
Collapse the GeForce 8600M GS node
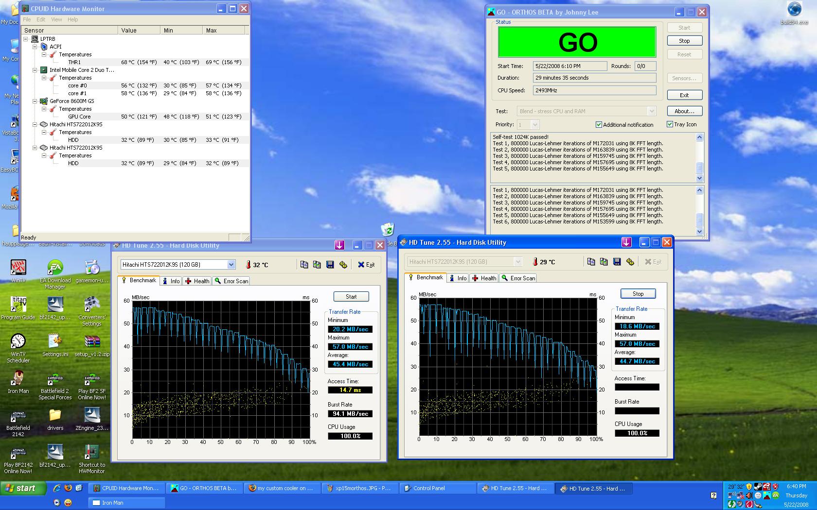point(35,101)
